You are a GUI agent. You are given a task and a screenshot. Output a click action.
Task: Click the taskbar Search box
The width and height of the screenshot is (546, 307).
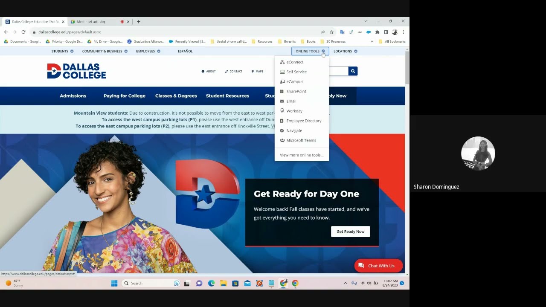tap(151, 283)
